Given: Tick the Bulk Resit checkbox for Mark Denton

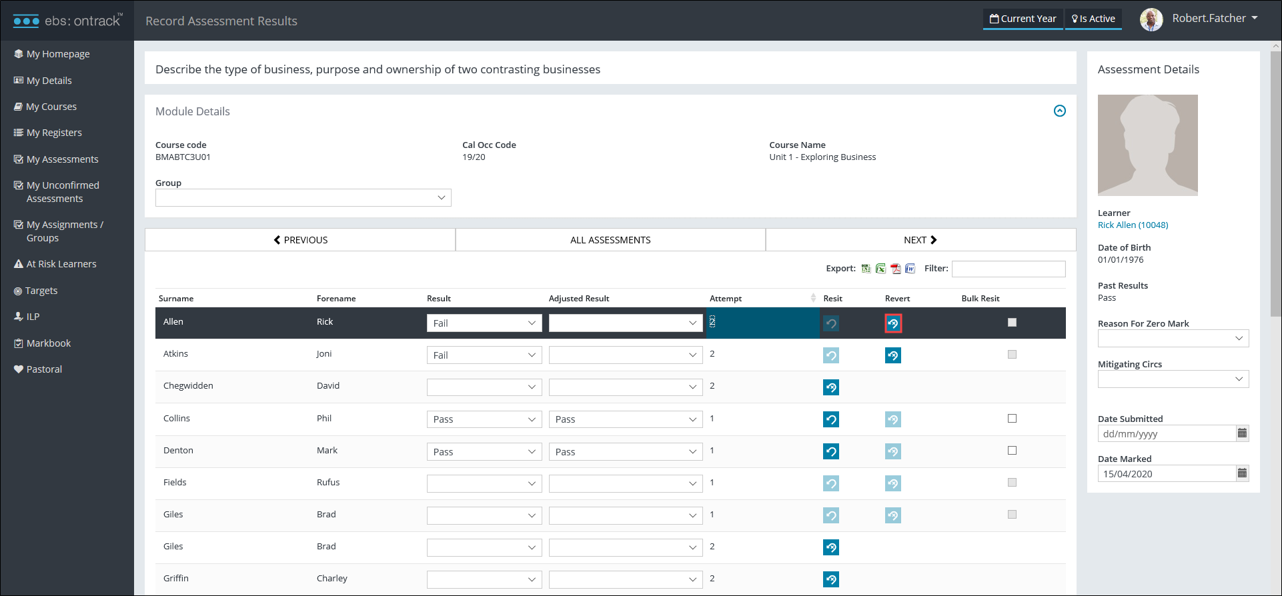Looking at the screenshot, I should [1012, 450].
